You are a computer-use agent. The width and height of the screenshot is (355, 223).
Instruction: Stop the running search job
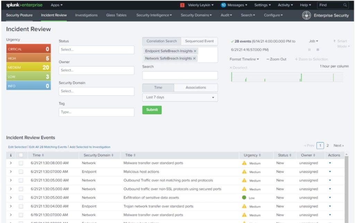point(318,49)
